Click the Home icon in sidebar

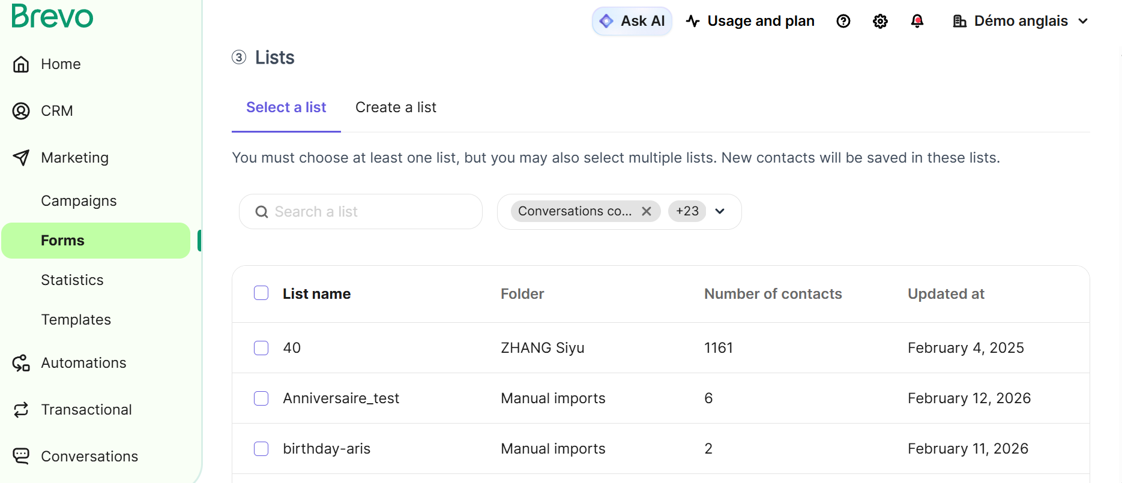(21, 64)
